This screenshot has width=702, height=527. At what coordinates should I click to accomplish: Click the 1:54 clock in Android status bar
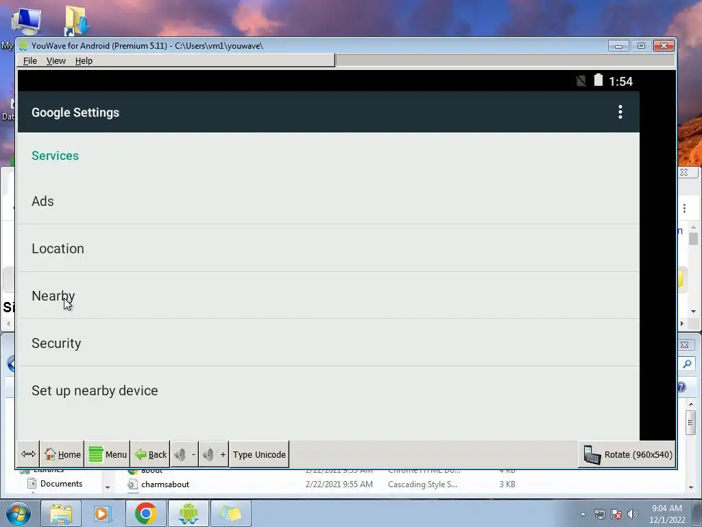point(620,81)
